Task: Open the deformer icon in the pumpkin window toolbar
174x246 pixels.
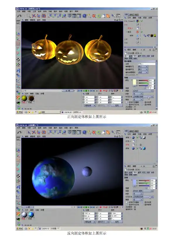Action: click(108, 16)
